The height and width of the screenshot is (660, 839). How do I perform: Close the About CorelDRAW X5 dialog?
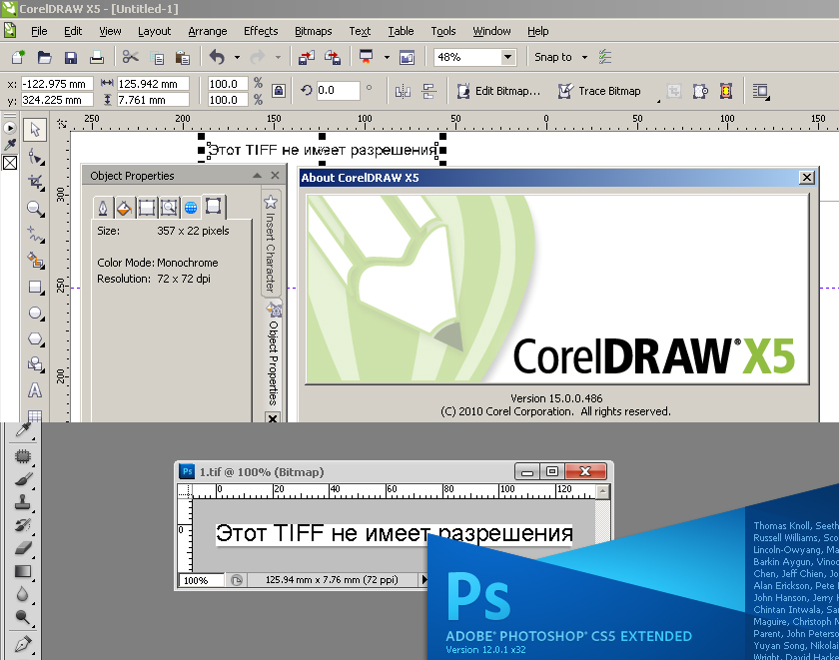(x=806, y=178)
